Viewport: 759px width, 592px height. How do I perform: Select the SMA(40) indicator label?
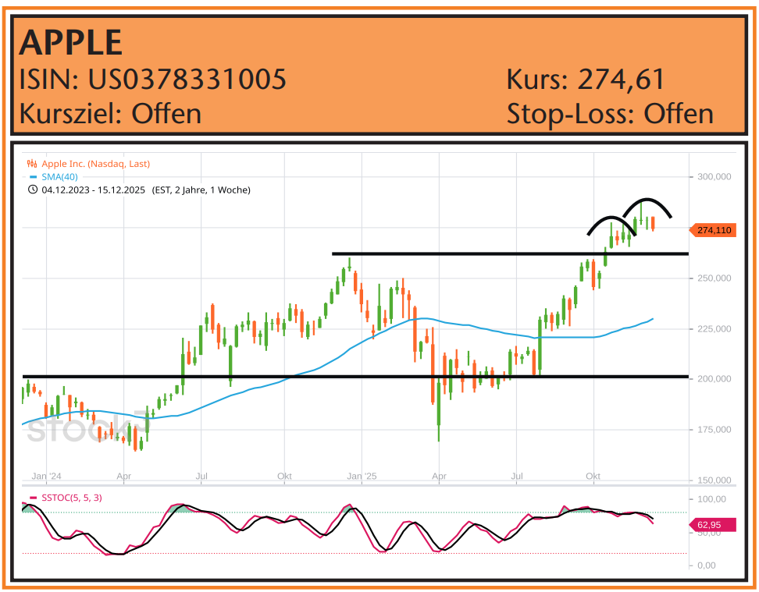click(x=65, y=177)
